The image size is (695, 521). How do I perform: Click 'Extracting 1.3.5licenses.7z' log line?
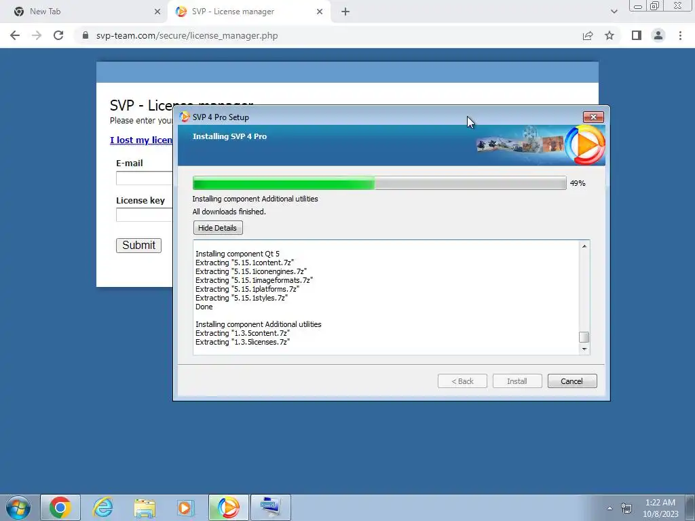pos(242,342)
